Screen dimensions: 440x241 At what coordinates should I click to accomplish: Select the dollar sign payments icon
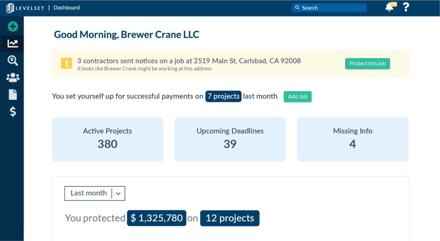tap(13, 112)
